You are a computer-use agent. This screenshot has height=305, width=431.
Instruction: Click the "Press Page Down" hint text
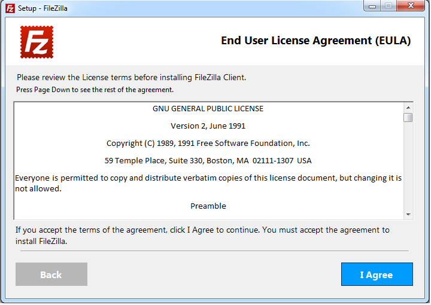click(x=95, y=90)
